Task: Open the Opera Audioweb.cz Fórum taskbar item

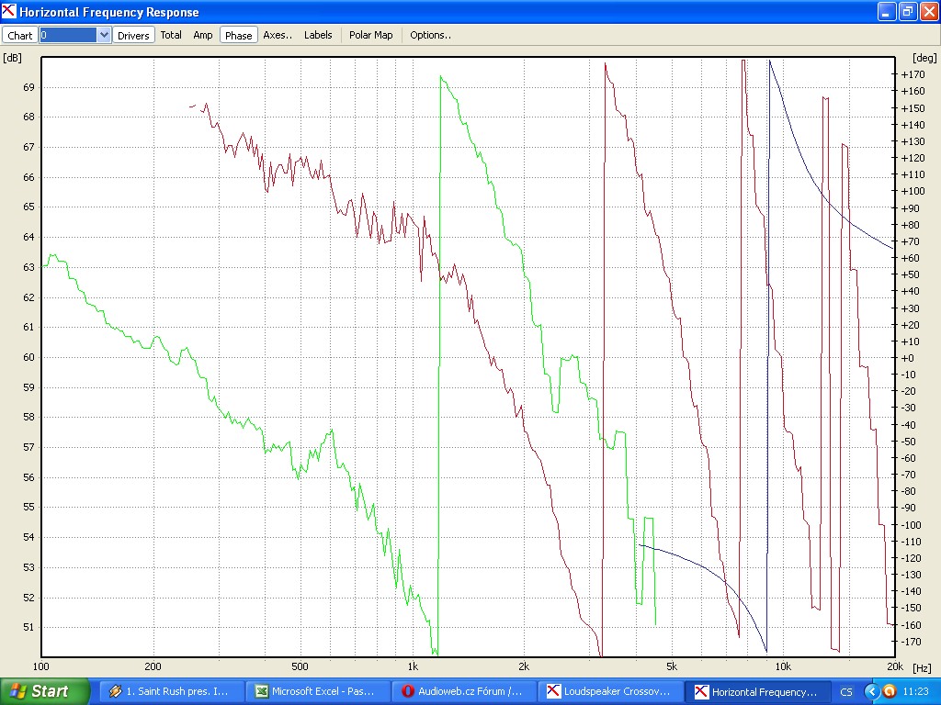Action: point(463,691)
